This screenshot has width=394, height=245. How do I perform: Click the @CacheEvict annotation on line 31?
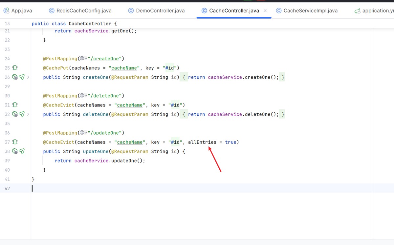point(58,105)
